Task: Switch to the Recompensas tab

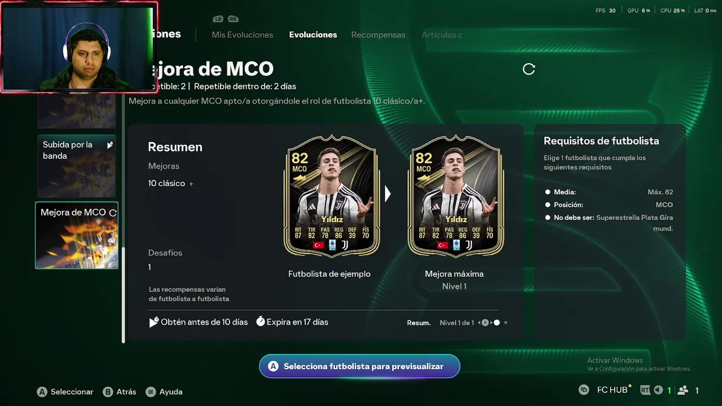Action: 378,35
